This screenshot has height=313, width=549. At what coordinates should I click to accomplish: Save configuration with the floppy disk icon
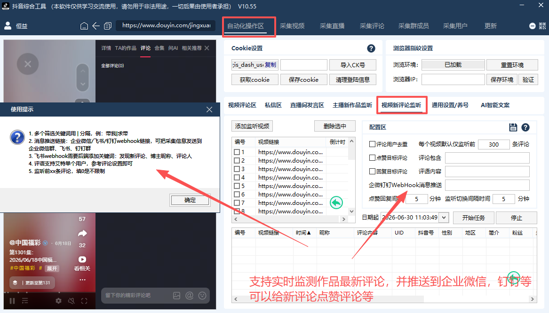(x=513, y=127)
